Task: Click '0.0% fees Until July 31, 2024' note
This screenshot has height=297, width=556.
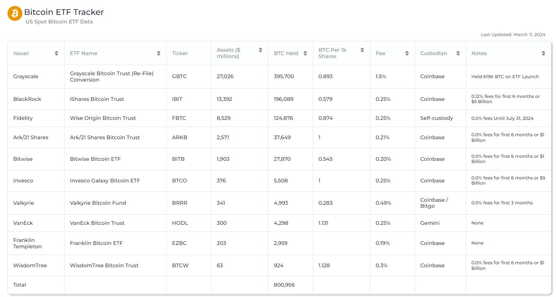Action: tap(502, 118)
